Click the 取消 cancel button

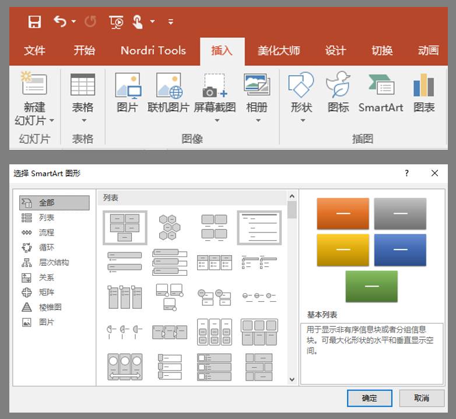[x=422, y=398]
